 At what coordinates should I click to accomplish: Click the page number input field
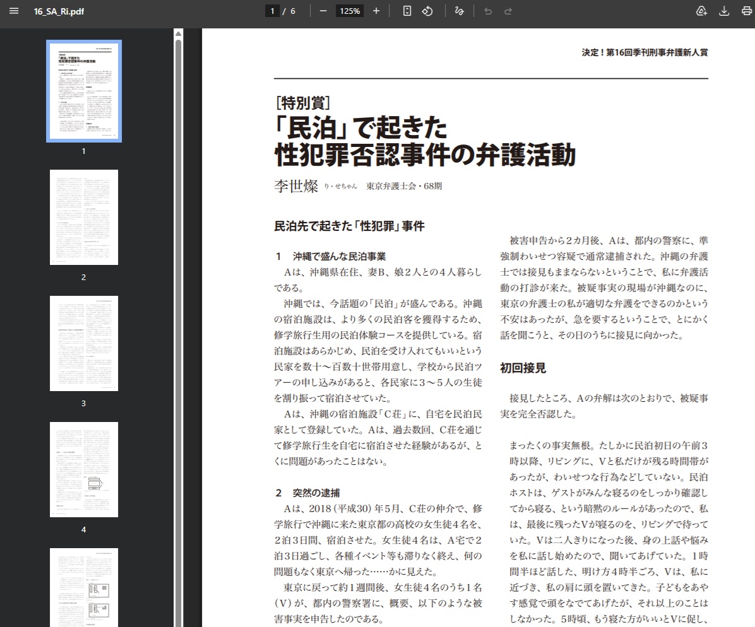point(273,11)
